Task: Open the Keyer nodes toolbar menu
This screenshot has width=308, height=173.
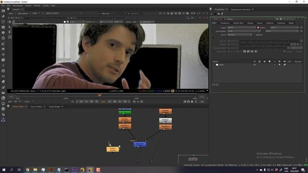Action: (3, 44)
